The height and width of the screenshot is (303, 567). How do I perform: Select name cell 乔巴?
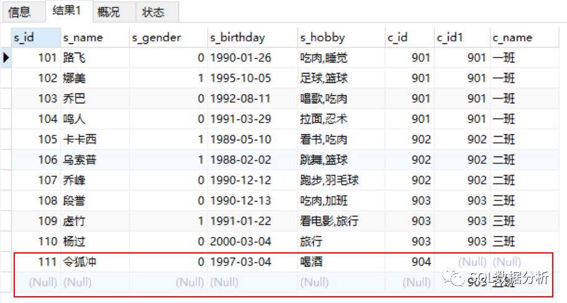[x=95, y=98]
